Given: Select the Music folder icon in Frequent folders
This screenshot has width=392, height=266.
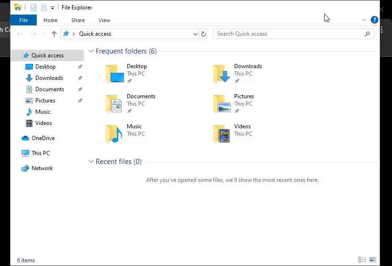Looking at the screenshot, I should pyautogui.click(x=114, y=134).
